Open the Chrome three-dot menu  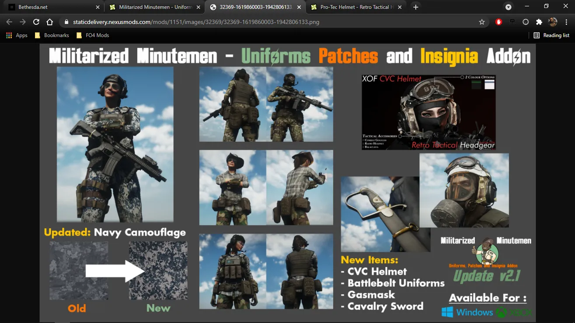tap(566, 22)
